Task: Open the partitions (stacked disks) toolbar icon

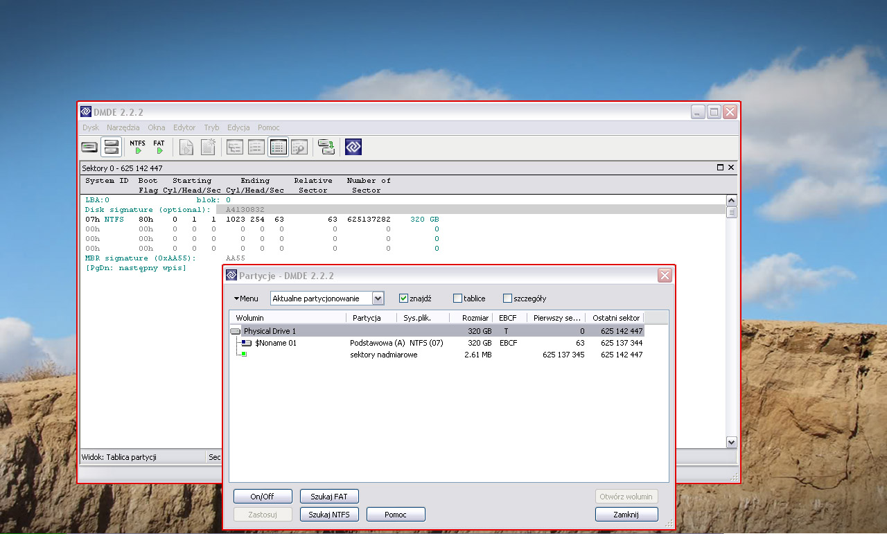Action: coord(111,147)
